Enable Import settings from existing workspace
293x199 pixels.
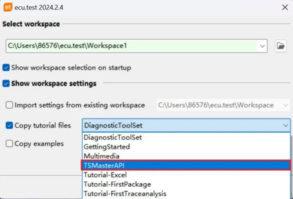point(9,105)
